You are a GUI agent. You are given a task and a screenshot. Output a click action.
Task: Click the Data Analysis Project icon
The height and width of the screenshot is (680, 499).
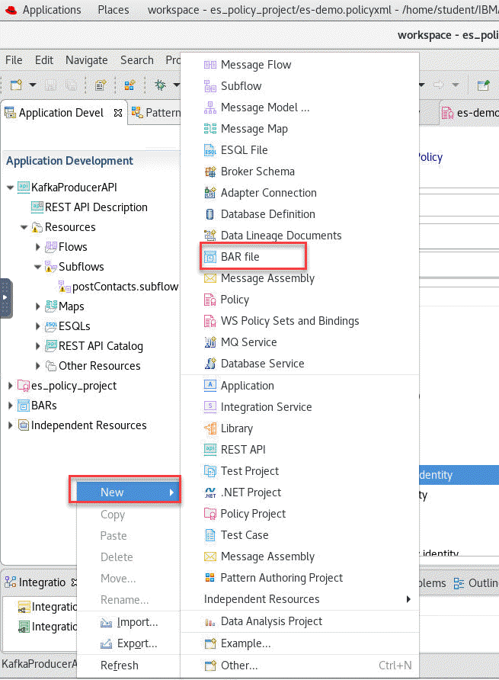coord(210,621)
